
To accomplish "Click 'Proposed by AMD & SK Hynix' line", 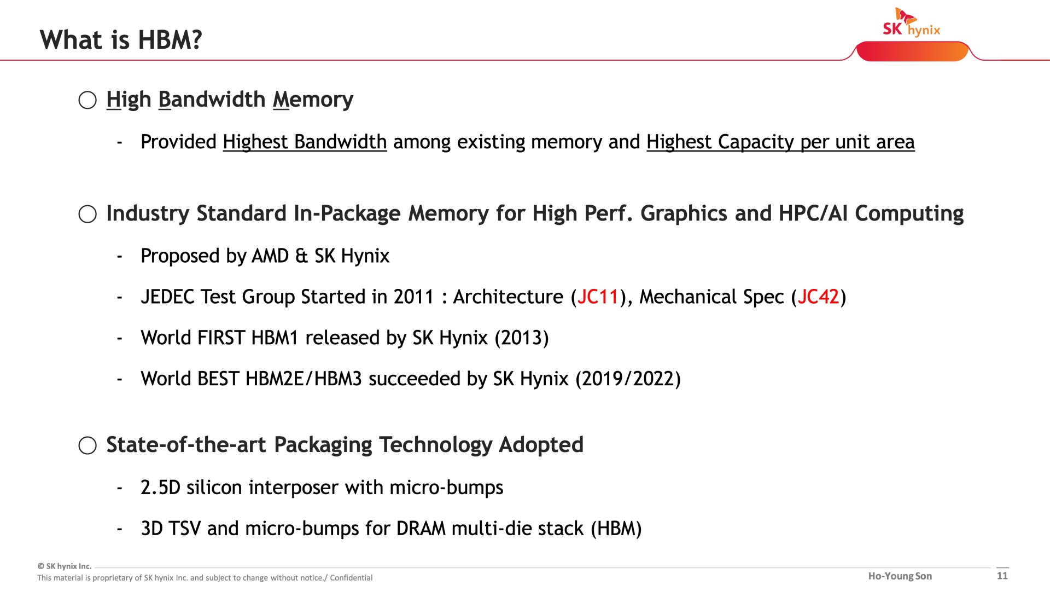I will pos(265,256).
